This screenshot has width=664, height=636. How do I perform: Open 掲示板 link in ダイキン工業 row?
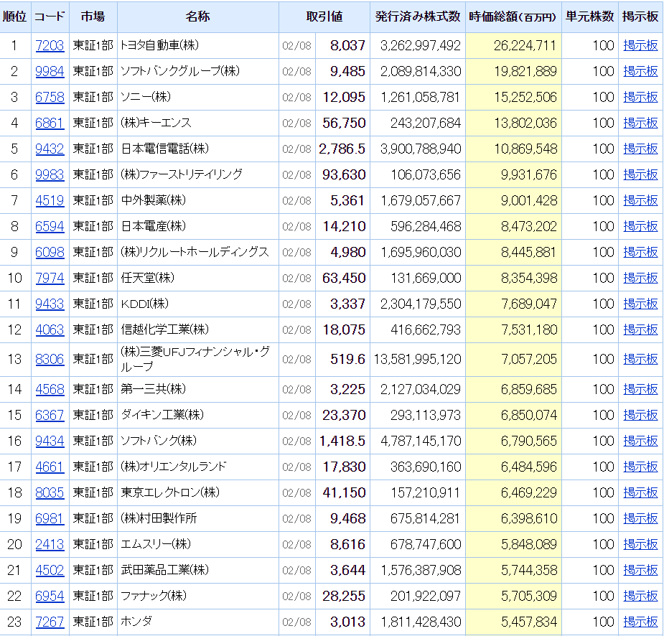coord(640,415)
